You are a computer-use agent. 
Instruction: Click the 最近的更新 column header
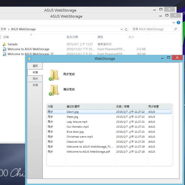[91, 107]
